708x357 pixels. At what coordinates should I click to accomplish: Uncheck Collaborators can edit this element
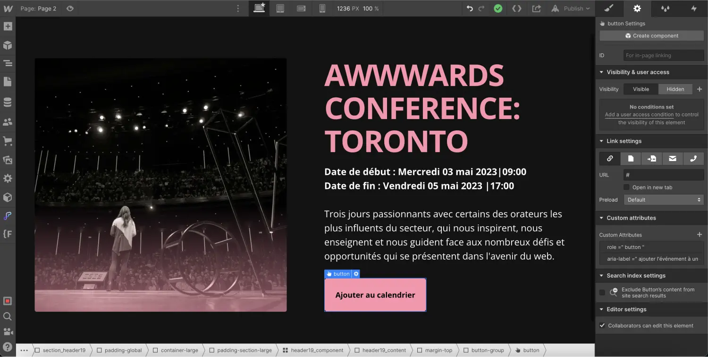pyautogui.click(x=602, y=325)
